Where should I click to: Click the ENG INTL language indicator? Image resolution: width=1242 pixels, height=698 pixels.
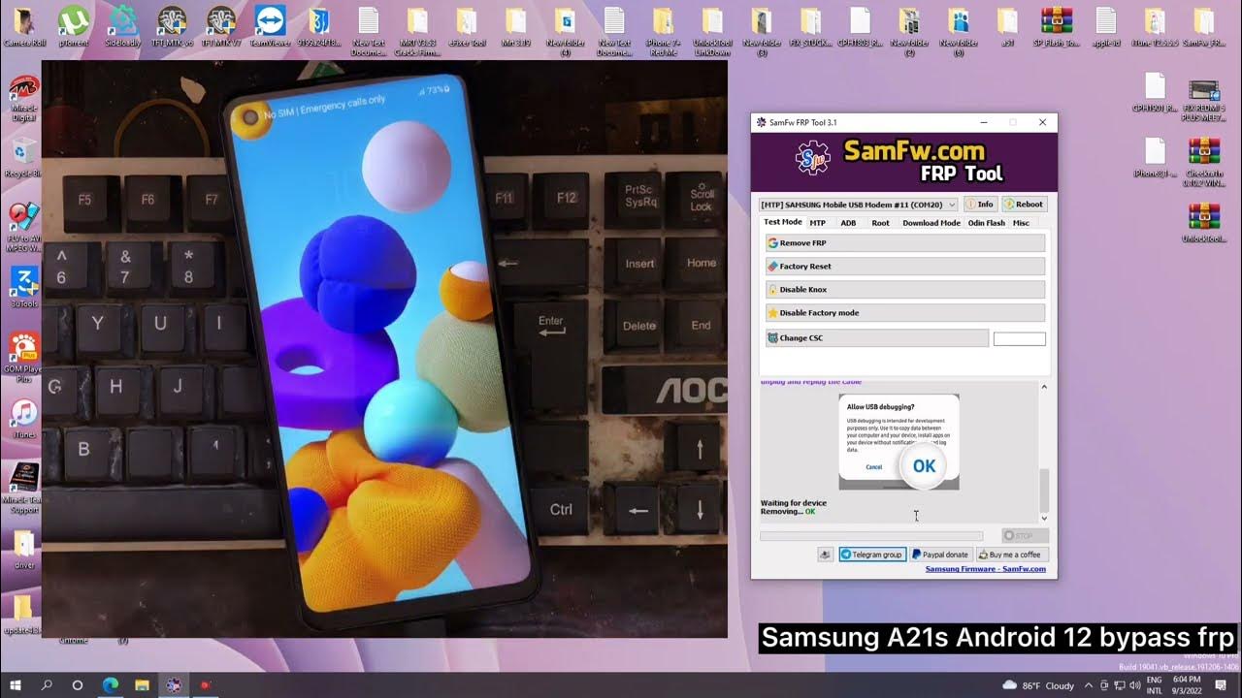(1155, 685)
